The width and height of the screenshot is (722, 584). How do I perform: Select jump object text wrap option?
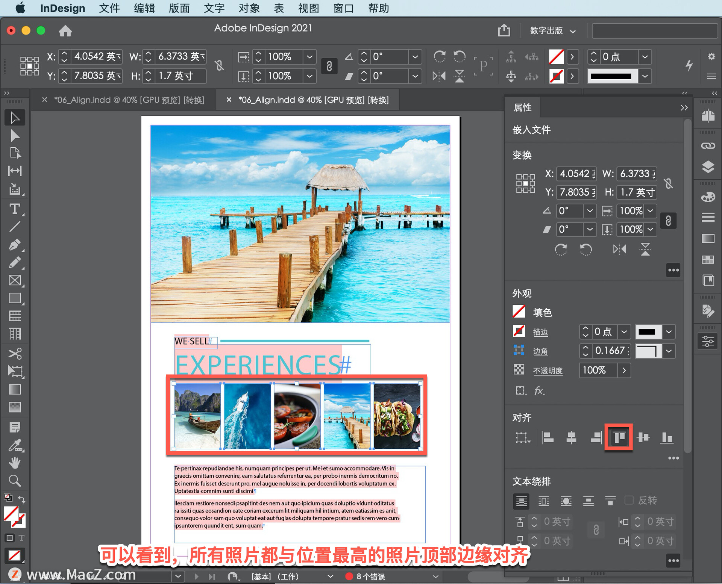588,501
